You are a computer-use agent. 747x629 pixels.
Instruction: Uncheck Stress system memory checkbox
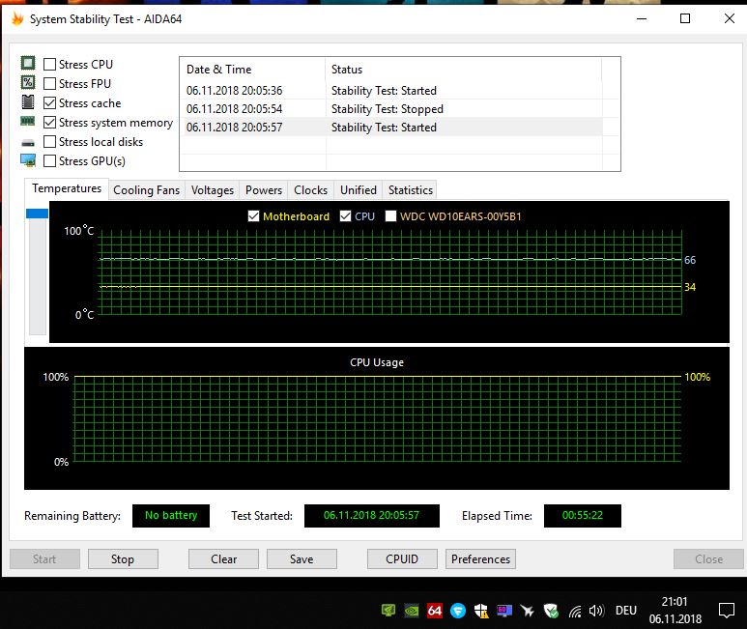49,123
